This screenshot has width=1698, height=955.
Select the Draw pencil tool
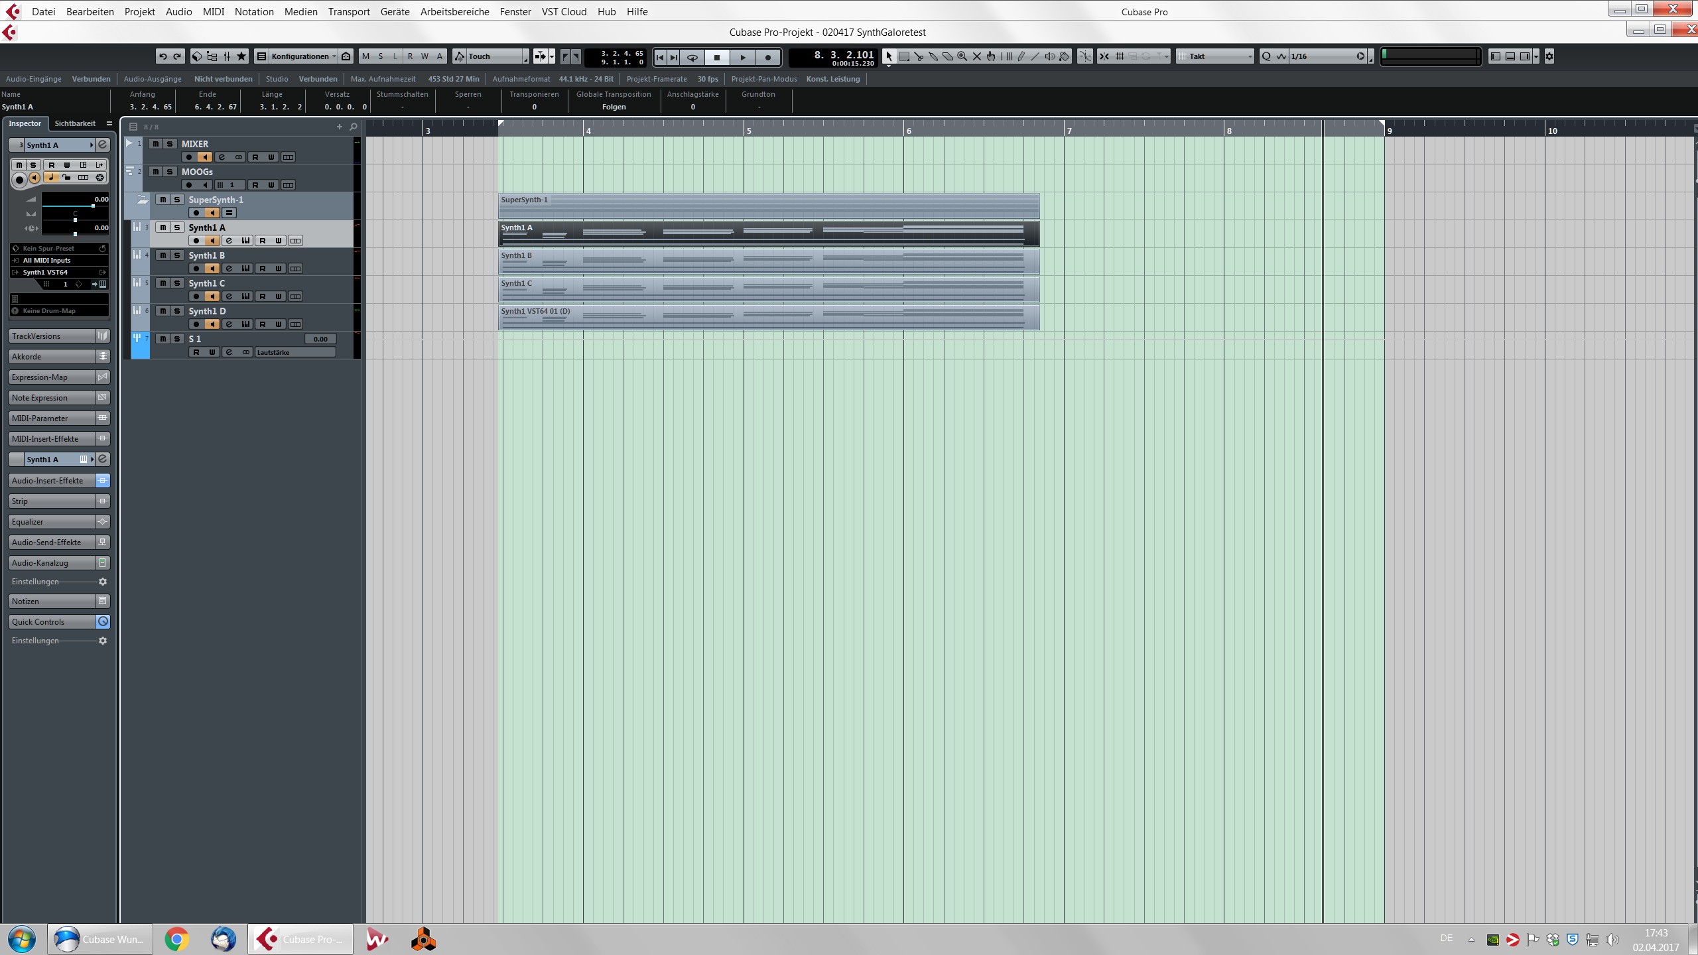pos(1021,56)
